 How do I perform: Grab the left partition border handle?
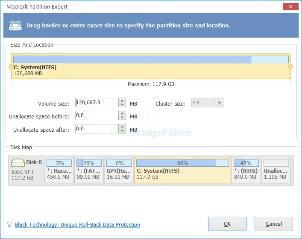[12, 67]
